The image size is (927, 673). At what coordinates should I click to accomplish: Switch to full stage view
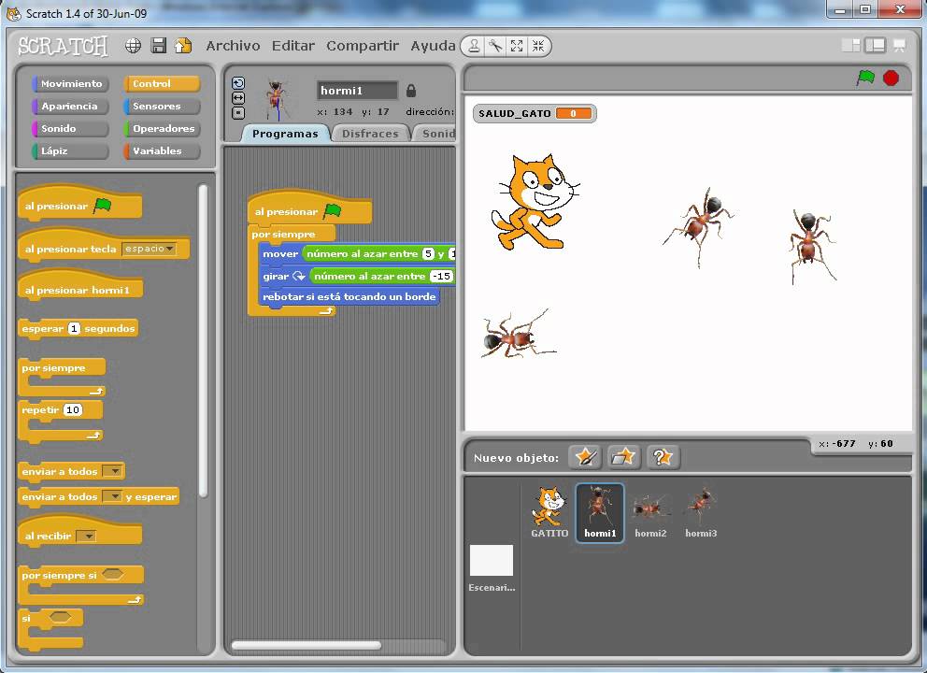875,46
